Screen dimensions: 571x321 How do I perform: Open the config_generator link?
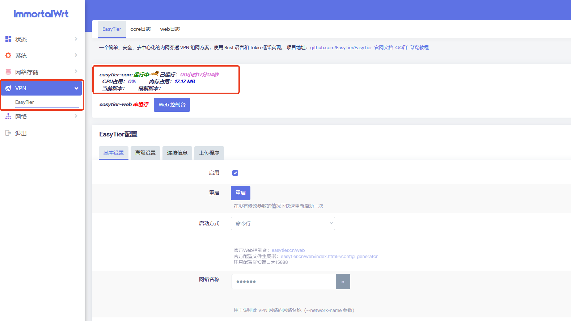(x=329, y=257)
